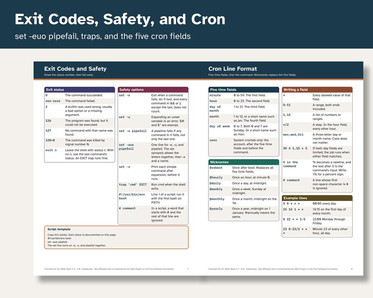Click 'A range, both ends included.' text
This screenshot has height=298, width=373.
tap(326, 107)
